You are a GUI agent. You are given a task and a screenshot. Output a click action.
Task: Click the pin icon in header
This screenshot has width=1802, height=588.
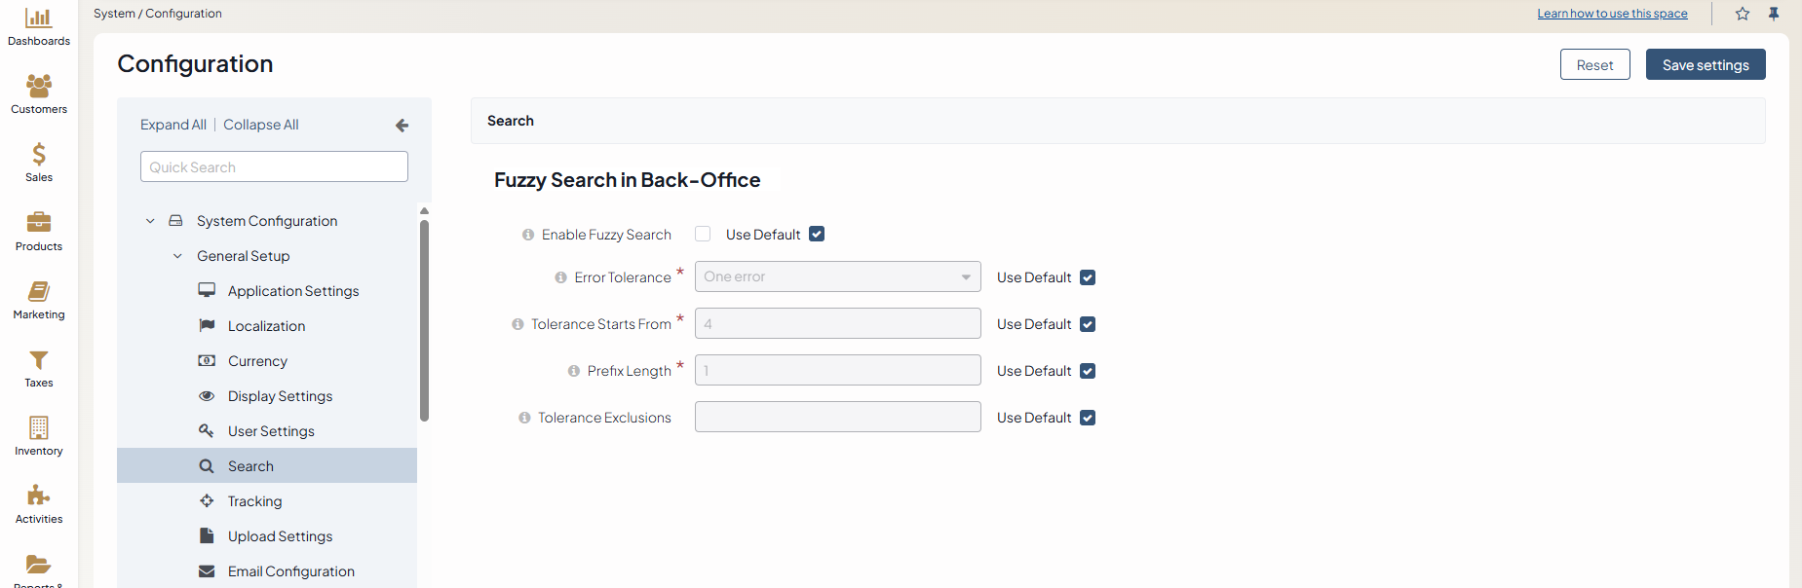(x=1774, y=14)
